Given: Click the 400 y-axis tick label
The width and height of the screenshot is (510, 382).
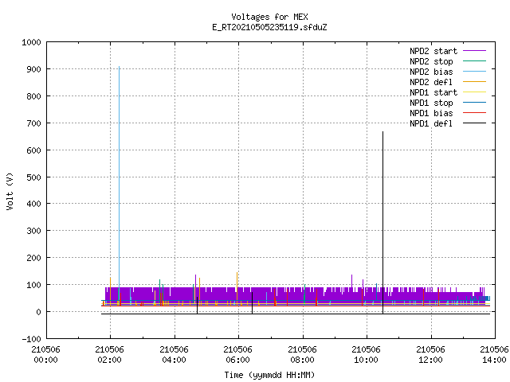Looking at the screenshot, I should point(33,204).
